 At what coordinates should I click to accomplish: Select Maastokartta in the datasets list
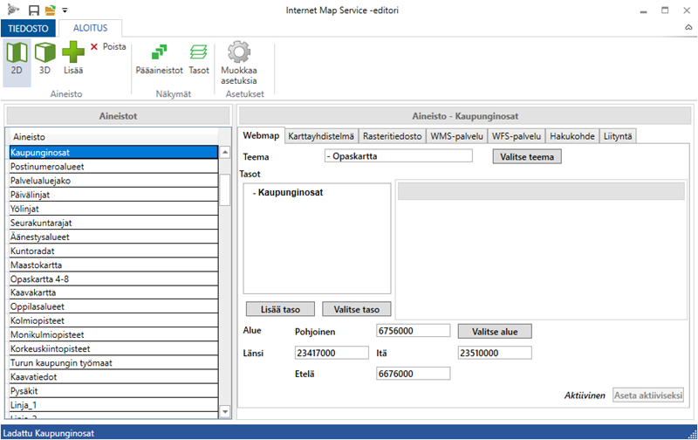(x=114, y=265)
